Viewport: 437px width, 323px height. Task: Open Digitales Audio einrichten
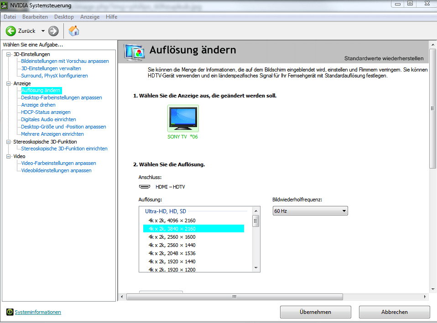pos(48,119)
